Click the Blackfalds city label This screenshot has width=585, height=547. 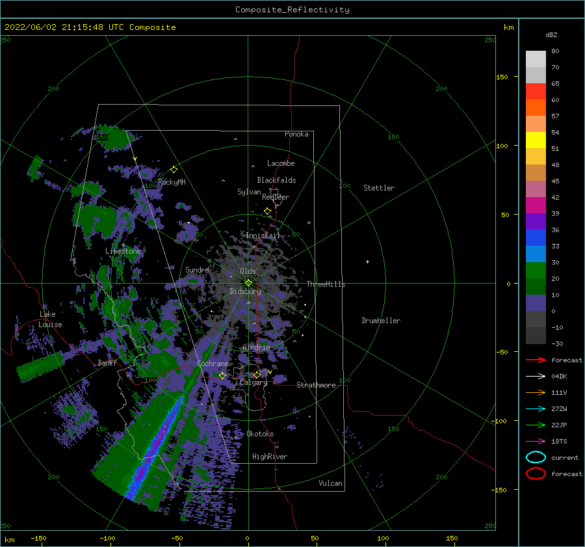click(276, 180)
